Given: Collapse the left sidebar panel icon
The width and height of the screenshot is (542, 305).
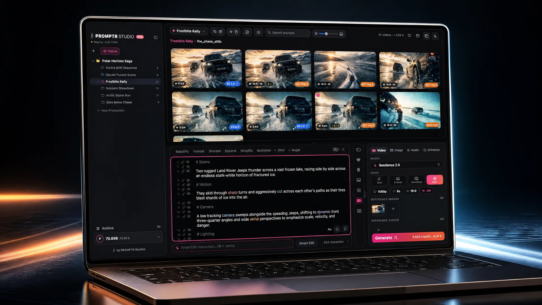Looking at the screenshot, I should 156,37.
